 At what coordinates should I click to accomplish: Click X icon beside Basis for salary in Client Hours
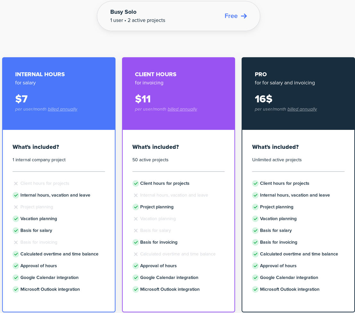pyautogui.click(x=136, y=231)
